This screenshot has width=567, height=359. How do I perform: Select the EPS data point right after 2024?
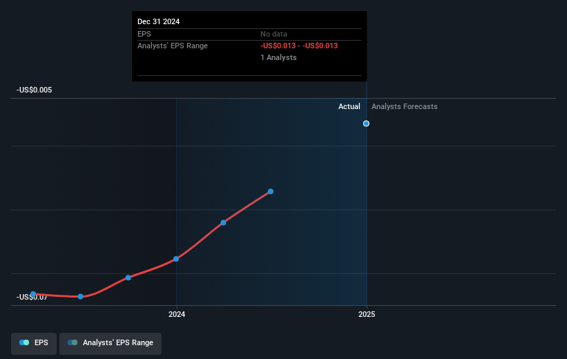224,223
